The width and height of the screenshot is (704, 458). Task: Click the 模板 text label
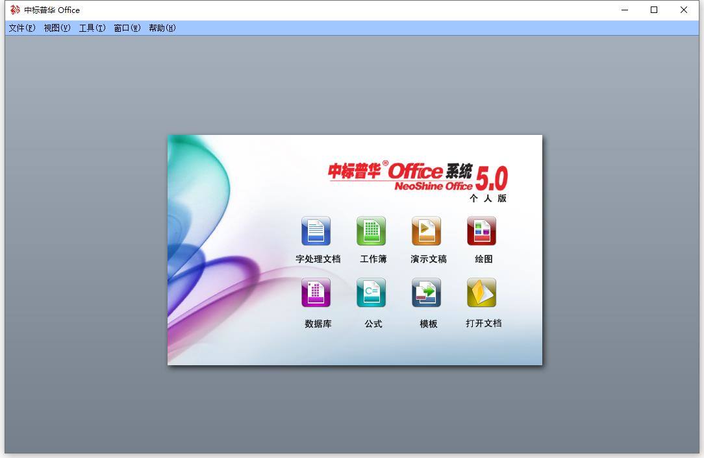(x=427, y=323)
